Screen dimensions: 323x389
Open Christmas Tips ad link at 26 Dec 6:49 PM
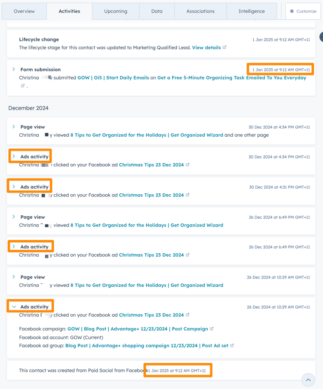151,255
